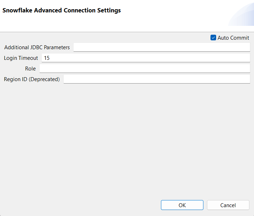Select the Role input field
Screen dimensions: 254x216
[144, 69]
